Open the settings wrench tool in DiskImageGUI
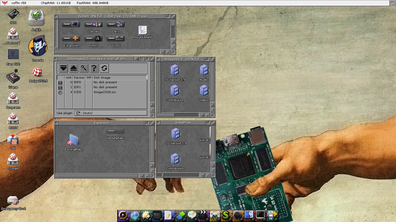The height and width of the screenshot is (222, 396). (x=84, y=68)
